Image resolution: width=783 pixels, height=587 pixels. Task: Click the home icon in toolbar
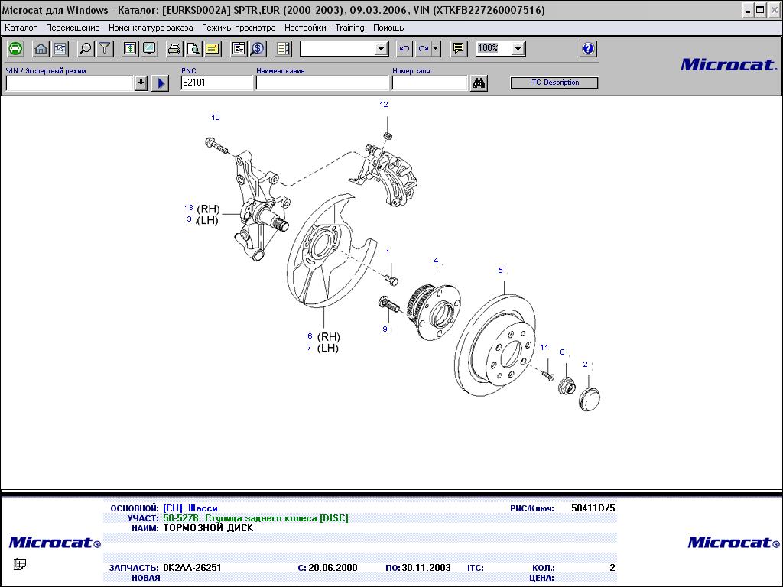tap(41, 49)
